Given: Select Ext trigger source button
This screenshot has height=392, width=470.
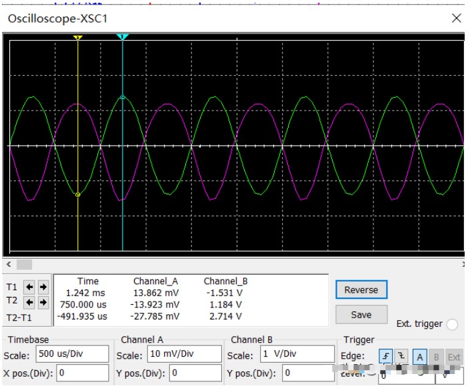Looking at the screenshot, I should click(454, 356).
